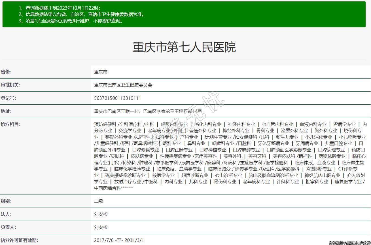Select the 诊疗科目 field label

pos(10,124)
